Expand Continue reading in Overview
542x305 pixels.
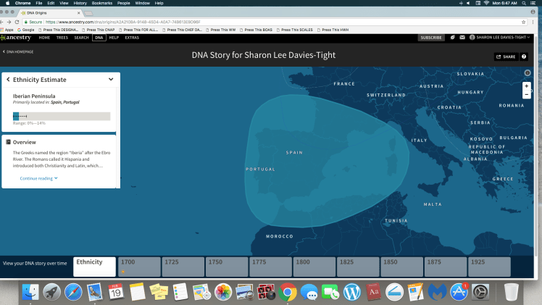pos(38,177)
